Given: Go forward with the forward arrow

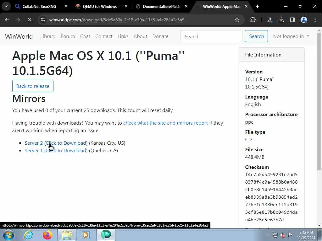Looking at the screenshot, I should 18,20.
